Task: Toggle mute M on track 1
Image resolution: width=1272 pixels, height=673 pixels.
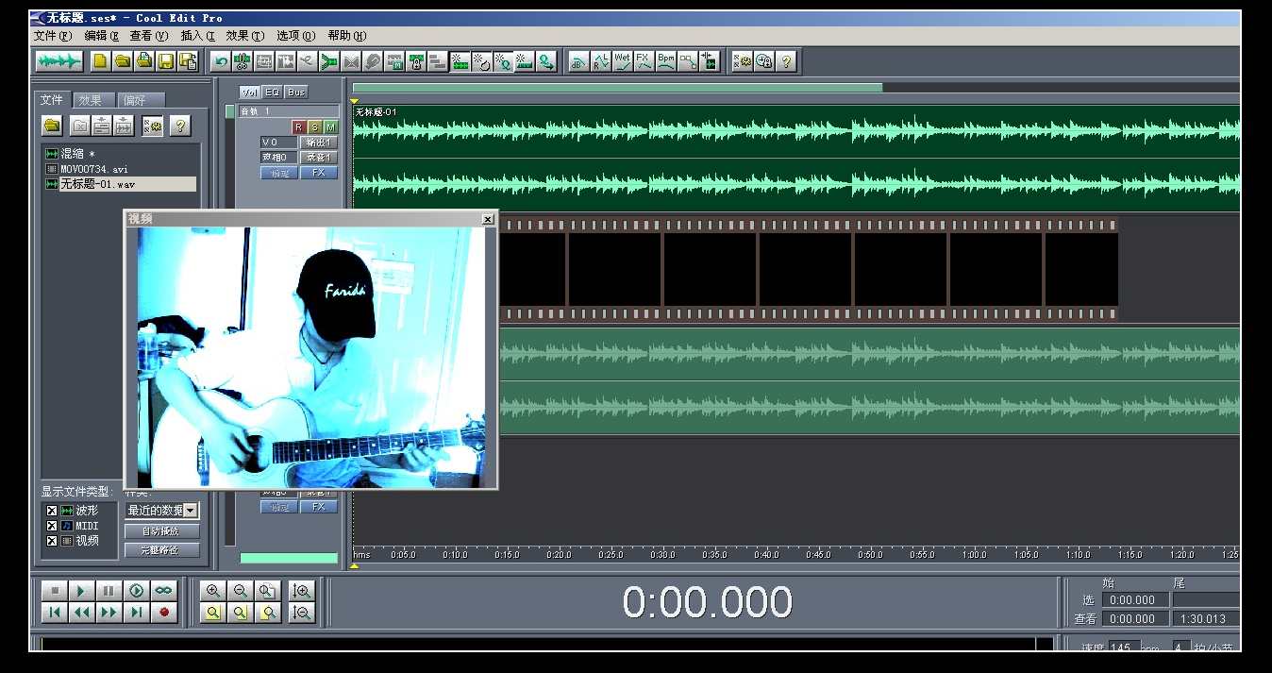Action: click(330, 127)
